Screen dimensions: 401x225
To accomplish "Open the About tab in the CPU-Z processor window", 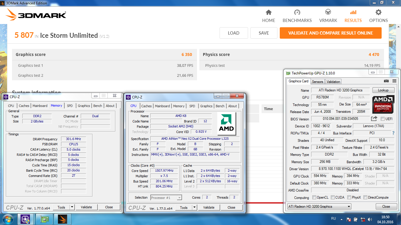I will pyautogui.click(x=232, y=106).
